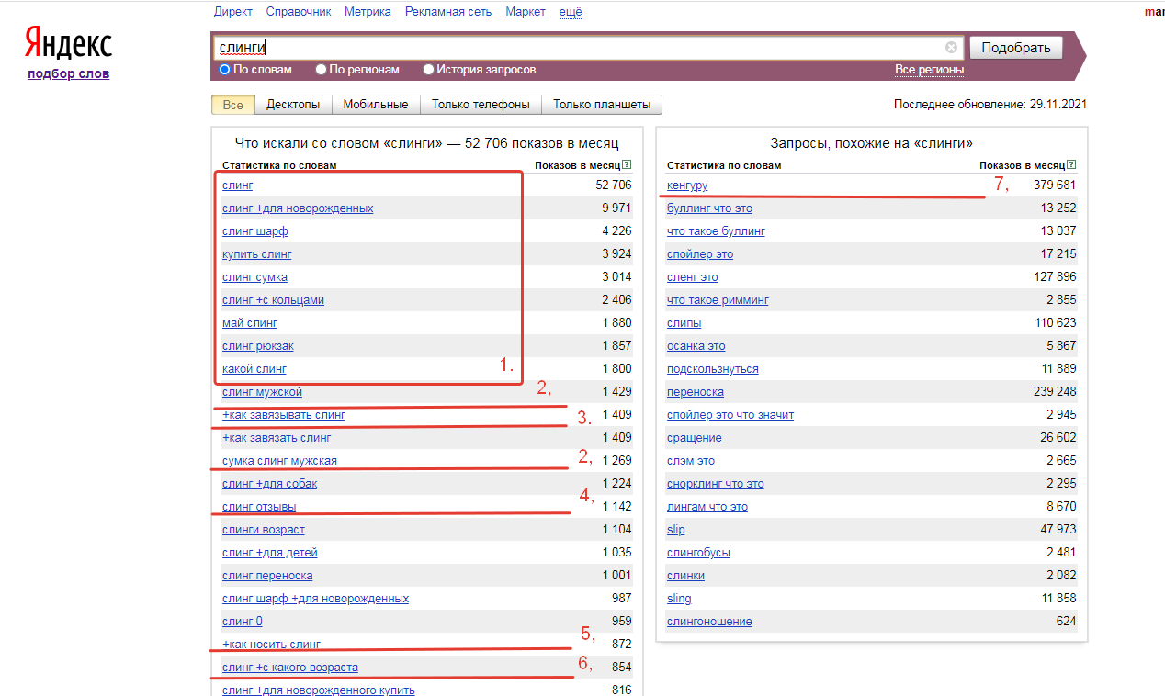Open the 'слинг' keyword link
The height and width of the screenshot is (696, 1165).
pyautogui.click(x=238, y=185)
